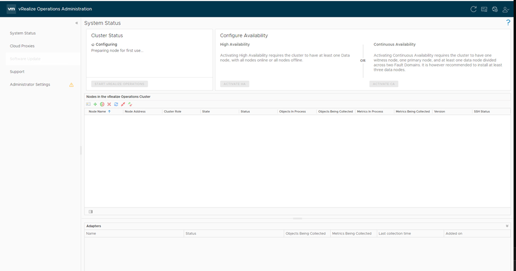Viewport: 516px width, 271px height.
Task: Click the sidebar splitter handle
Action: pos(81,151)
